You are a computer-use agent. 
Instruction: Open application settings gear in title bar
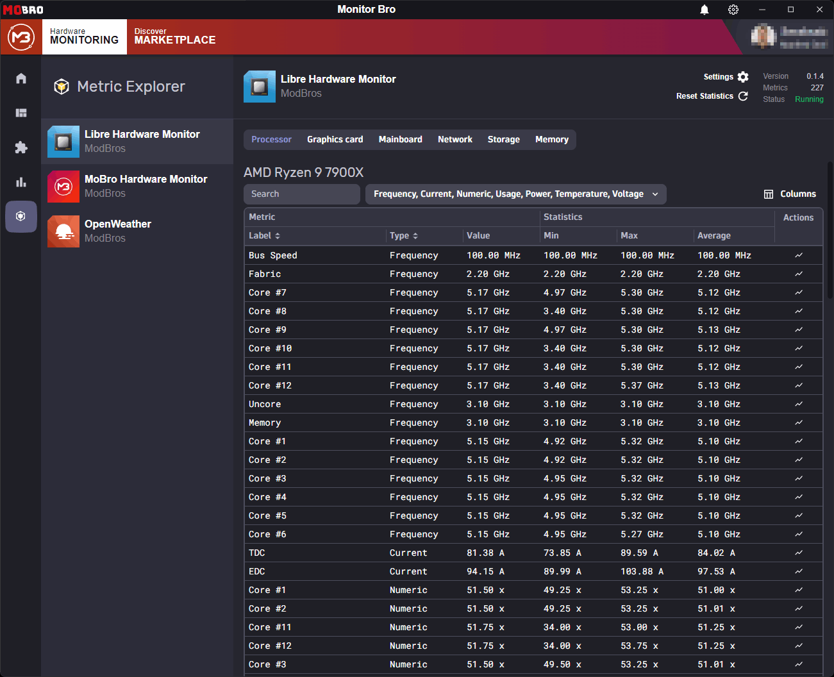point(733,10)
